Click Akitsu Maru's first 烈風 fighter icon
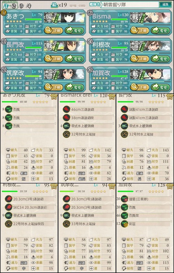Screen dimensions: 174x273 coord(9,109)
